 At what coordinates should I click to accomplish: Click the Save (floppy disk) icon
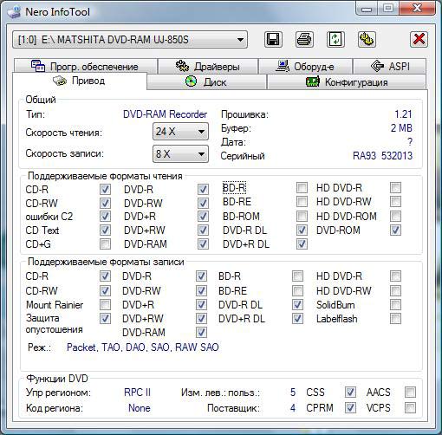[x=273, y=39]
